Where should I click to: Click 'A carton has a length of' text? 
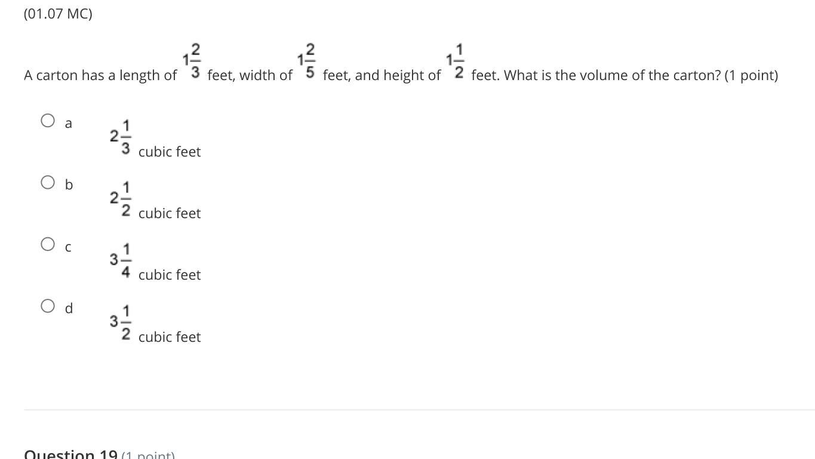point(100,75)
